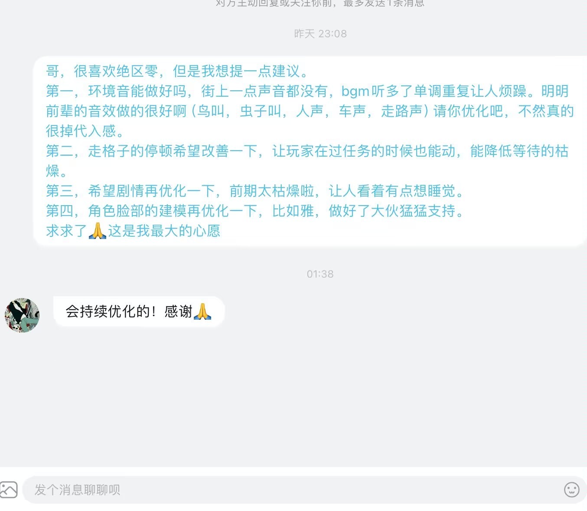This screenshot has height=511, width=587.
Task: Click the 昨天 23:08 timestamp
Action: pos(320,34)
